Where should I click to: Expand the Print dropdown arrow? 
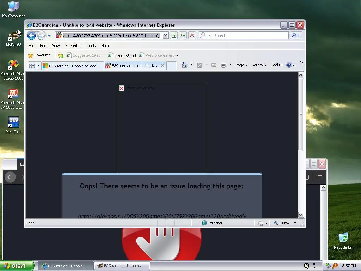click(230, 65)
